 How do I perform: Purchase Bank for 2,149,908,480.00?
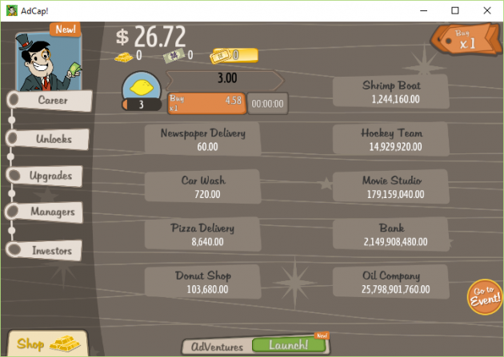tap(391, 234)
